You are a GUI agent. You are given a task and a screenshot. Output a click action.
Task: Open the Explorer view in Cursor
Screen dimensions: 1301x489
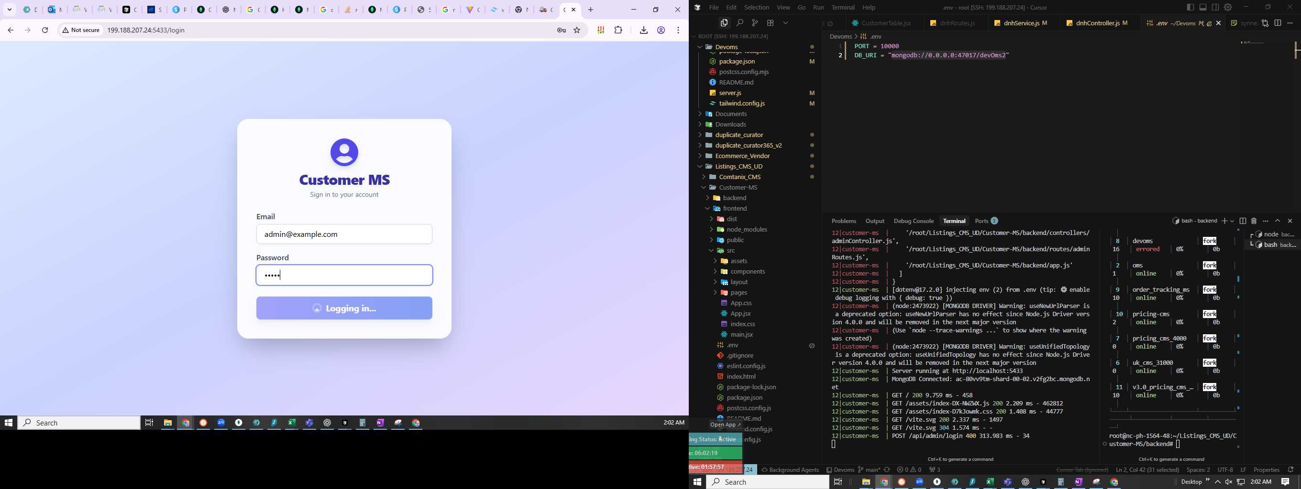point(724,23)
